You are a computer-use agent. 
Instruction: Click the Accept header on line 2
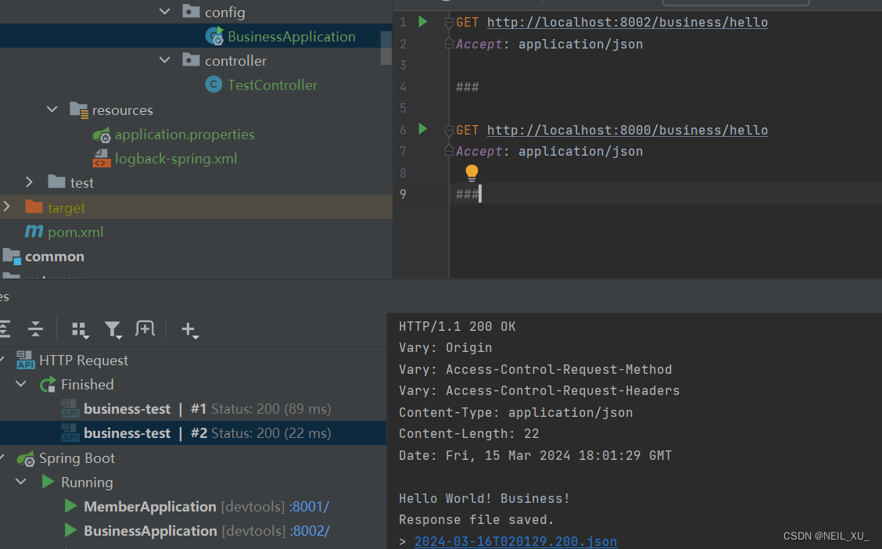[x=479, y=45]
